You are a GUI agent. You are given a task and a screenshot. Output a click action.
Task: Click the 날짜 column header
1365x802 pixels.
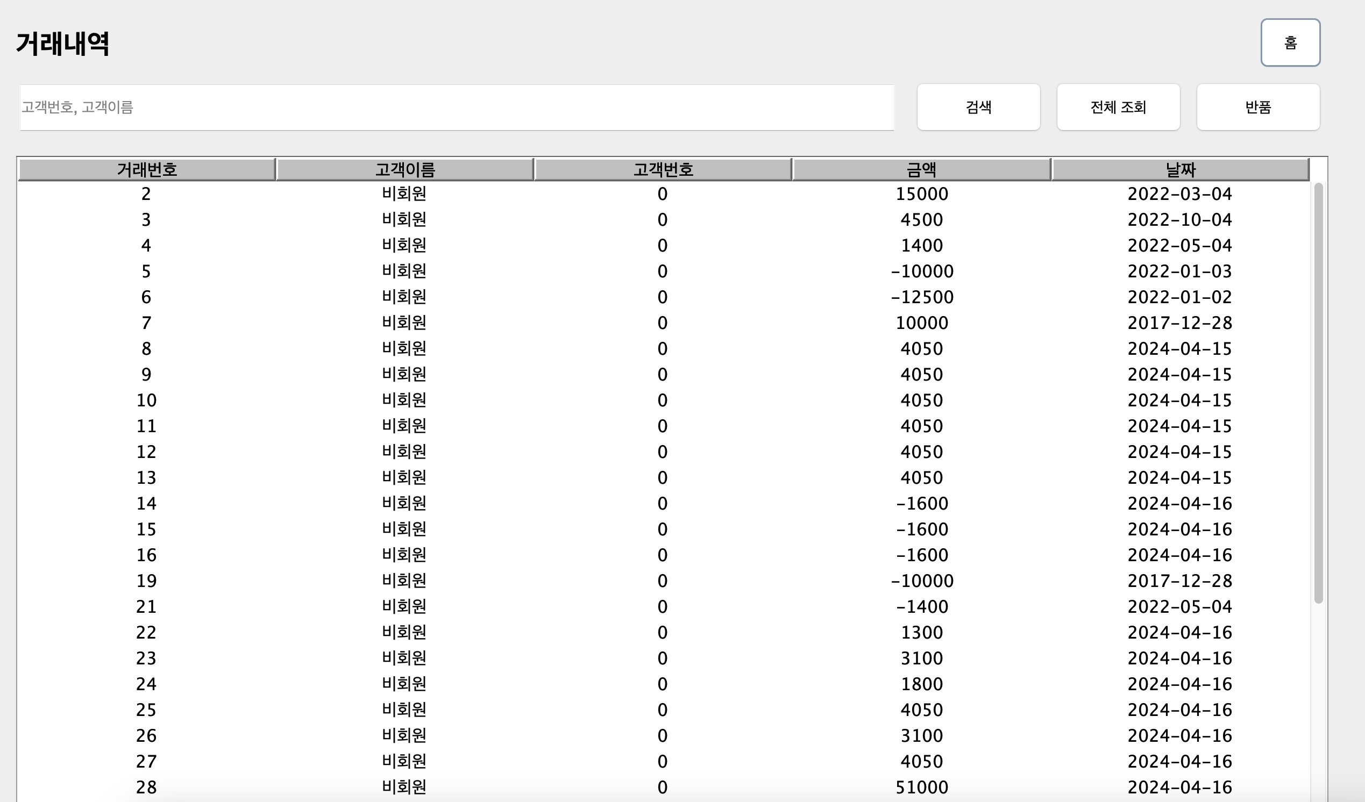click(1180, 169)
